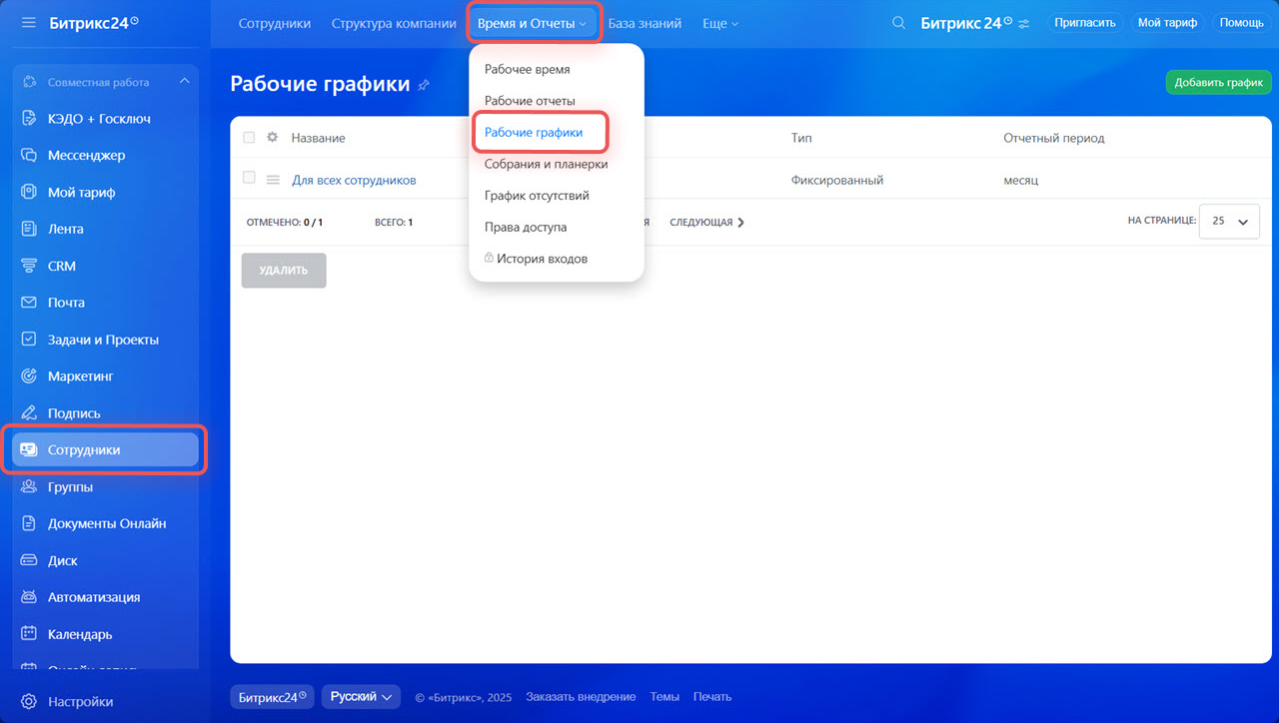Click the search magnifier icon in header
The height and width of the screenshot is (723, 1279).
pos(898,23)
